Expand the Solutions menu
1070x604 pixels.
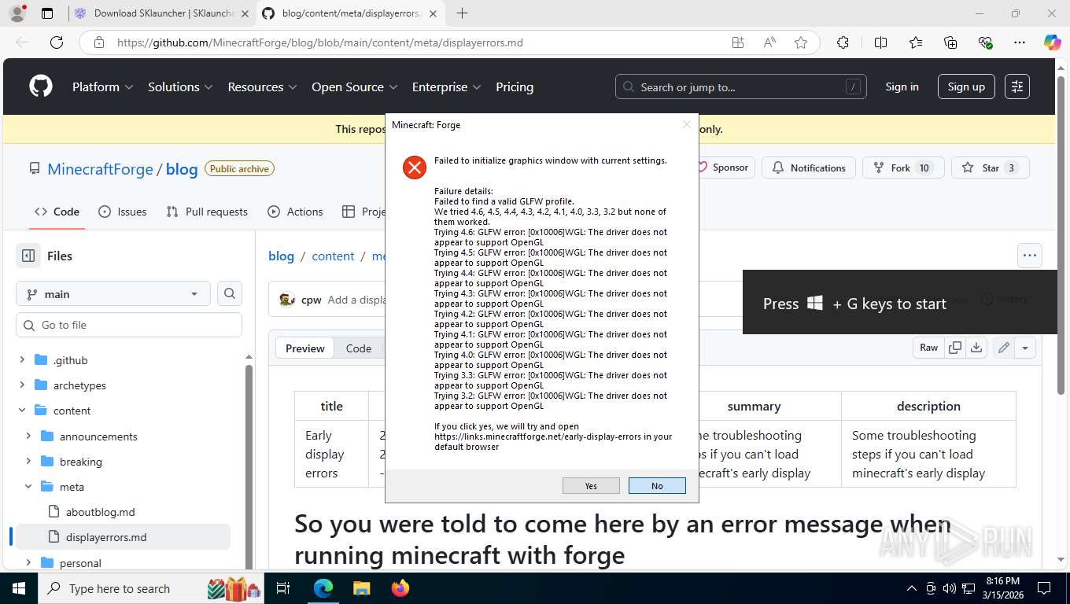180,87
